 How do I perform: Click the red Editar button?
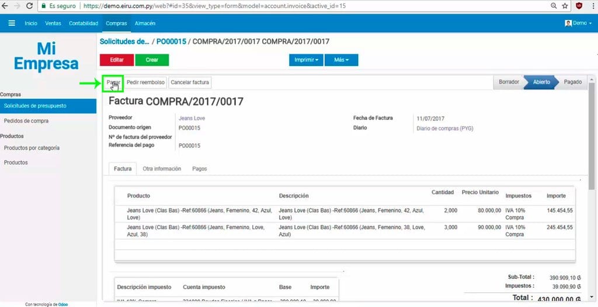click(117, 60)
